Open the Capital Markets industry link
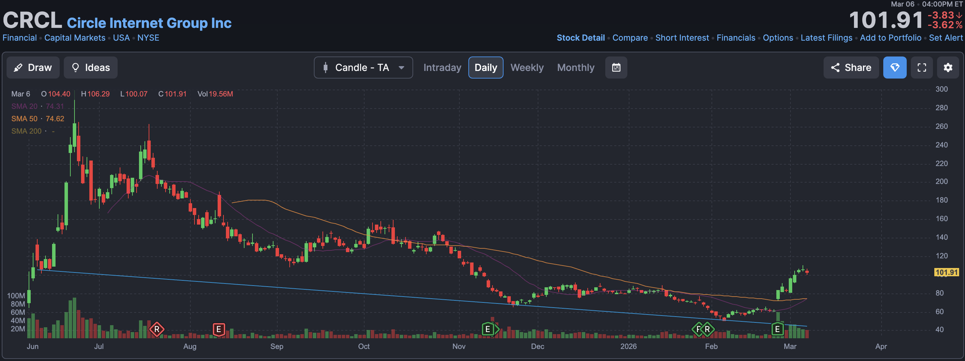 (x=75, y=38)
